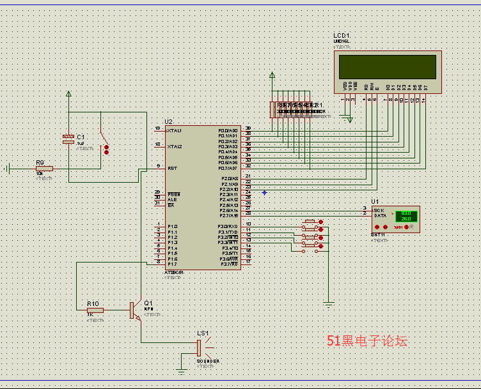
Task: Select the ground symbol below the push buttons
Action: 328,305
